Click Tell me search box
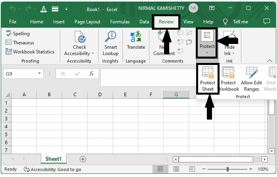This screenshot has height=177, width=277. (240, 22)
